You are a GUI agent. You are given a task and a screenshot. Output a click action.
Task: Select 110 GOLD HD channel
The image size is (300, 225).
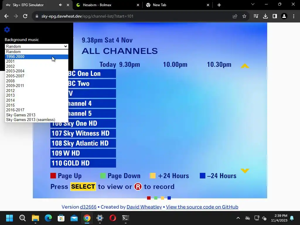coord(83,163)
